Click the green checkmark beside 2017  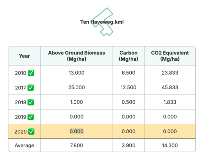(31, 87)
